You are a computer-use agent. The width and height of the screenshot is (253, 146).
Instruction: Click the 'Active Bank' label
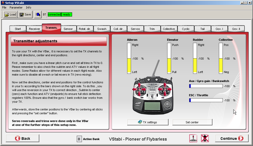tap(91, 139)
